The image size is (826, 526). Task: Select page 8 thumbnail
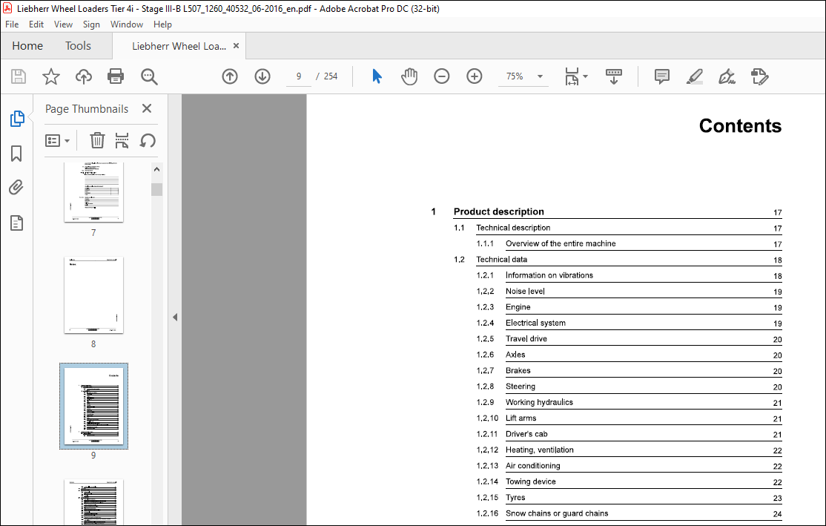(x=93, y=295)
